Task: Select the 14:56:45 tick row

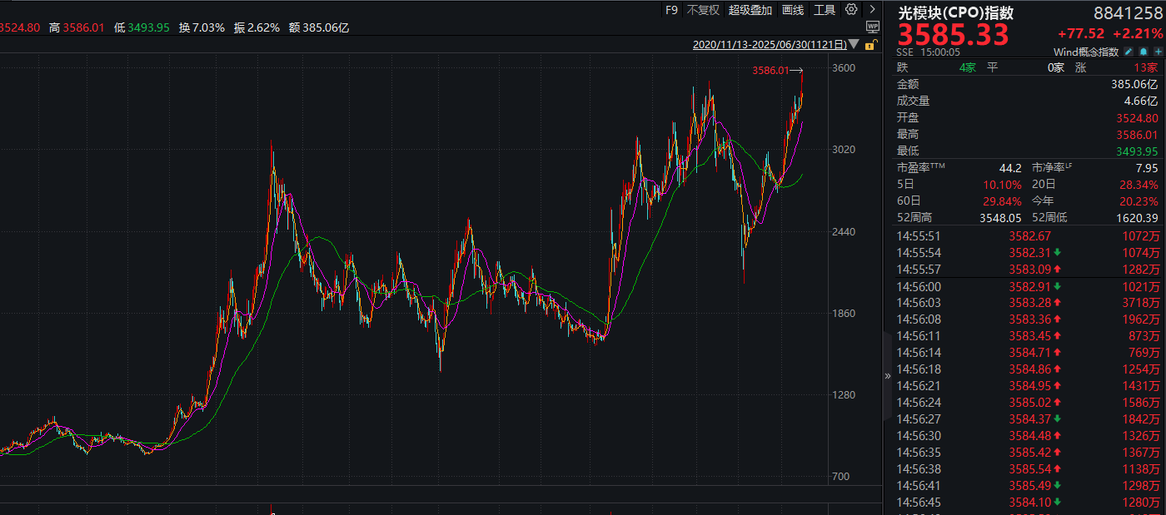Action: click(1027, 503)
